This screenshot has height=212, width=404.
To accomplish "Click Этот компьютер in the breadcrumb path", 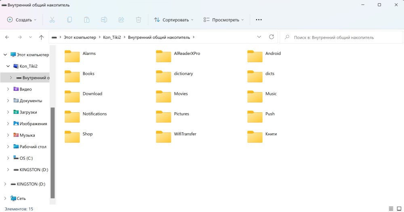I will click(80, 37).
